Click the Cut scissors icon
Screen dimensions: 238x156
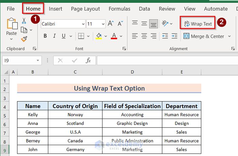[x=24, y=21]
